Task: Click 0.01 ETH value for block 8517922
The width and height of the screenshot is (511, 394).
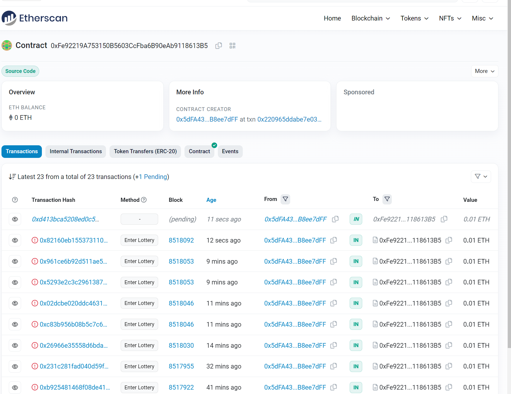Action: coord(476,387)
